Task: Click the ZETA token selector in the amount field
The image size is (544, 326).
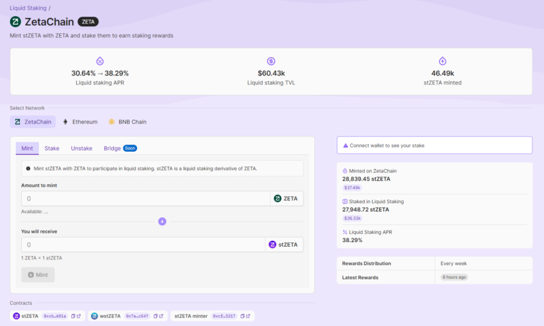Action: (x=286, y=199)
